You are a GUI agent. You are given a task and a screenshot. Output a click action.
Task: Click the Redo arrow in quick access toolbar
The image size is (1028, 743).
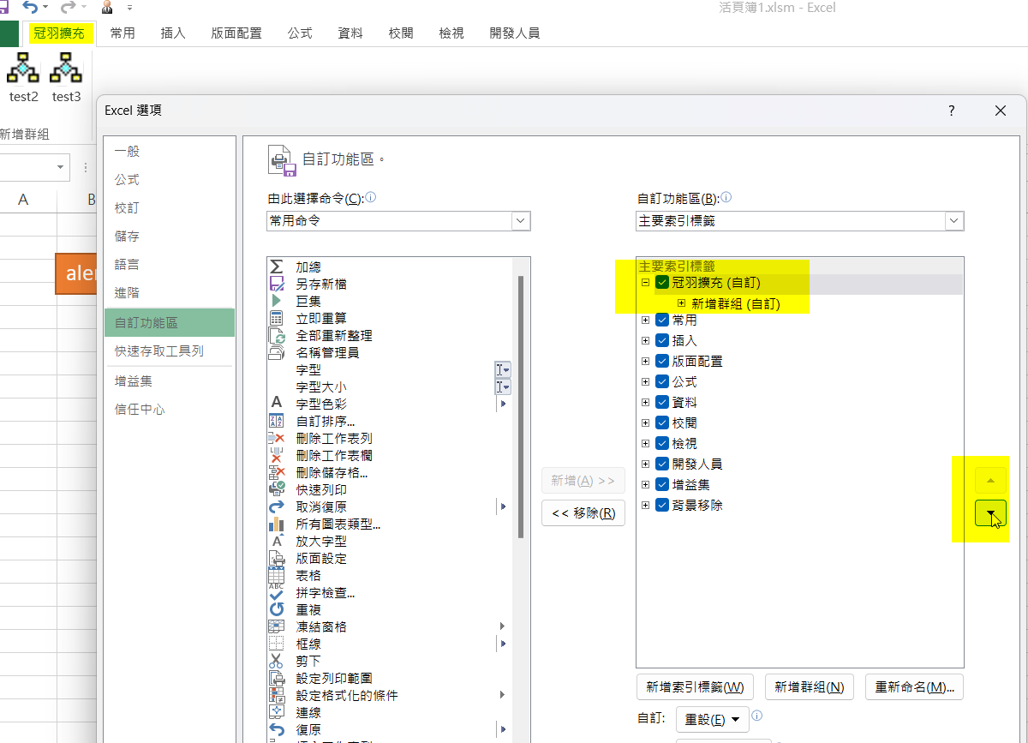point(69,8)
